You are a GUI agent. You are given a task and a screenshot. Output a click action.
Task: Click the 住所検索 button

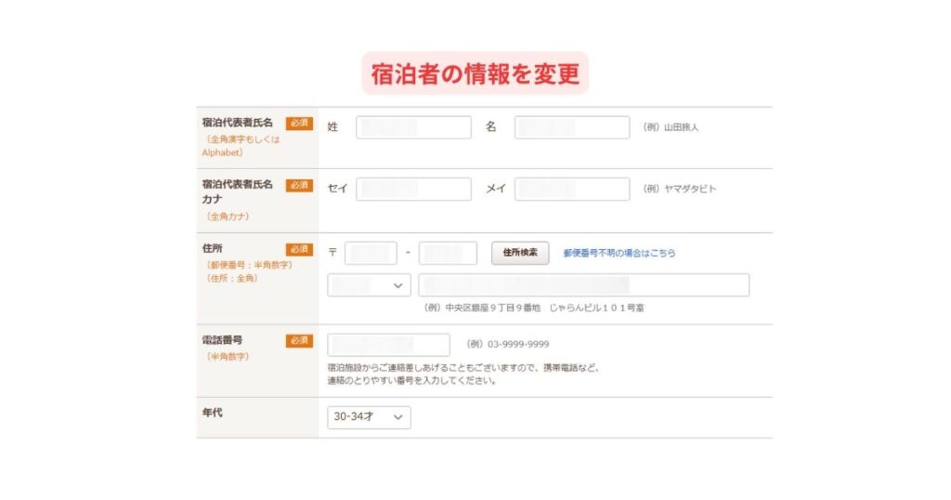pyautogui.click(x=520, y=253)
